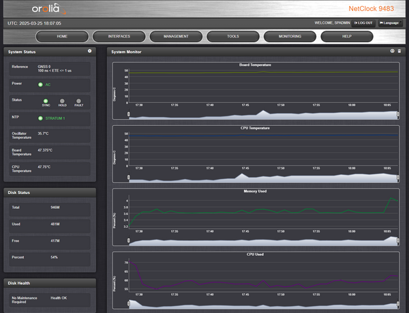
Task: Click Disk Used value 481M
Action: pyautogui.click(x=55, y=225)
